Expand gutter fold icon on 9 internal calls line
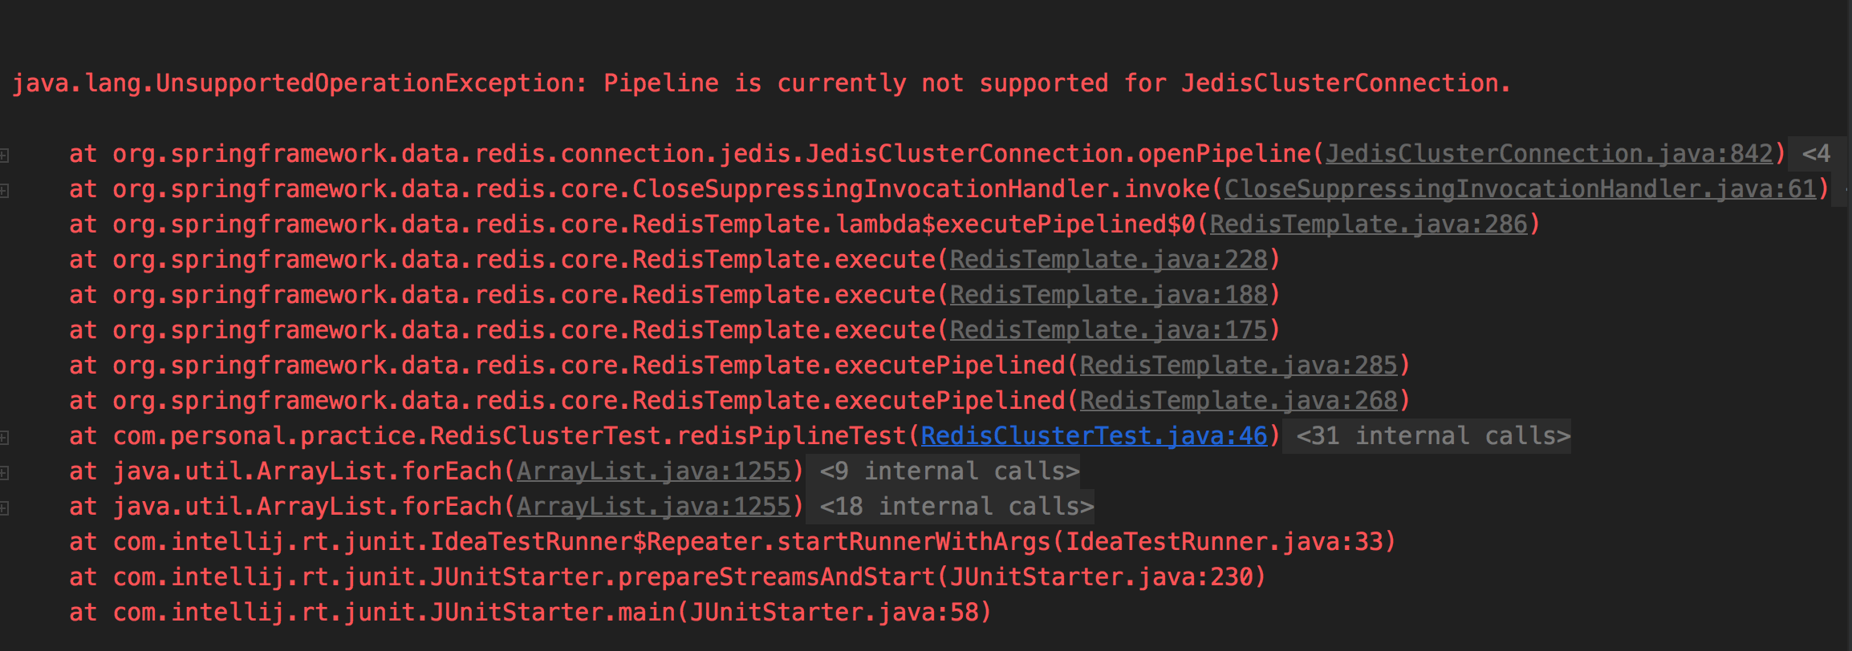Screen dimensions: 1852x651 coord(5,472)
